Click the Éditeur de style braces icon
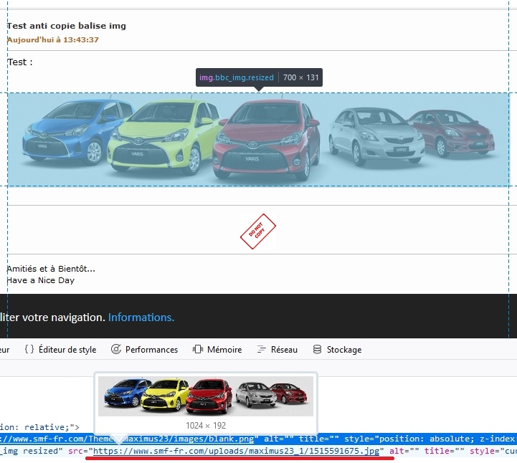The image size is (517, 463). [29, 349]
